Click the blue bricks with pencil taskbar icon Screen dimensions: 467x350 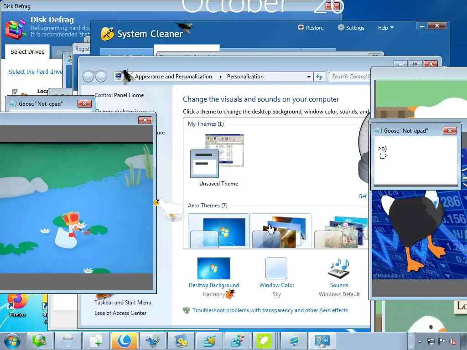[x=209, y=341]
